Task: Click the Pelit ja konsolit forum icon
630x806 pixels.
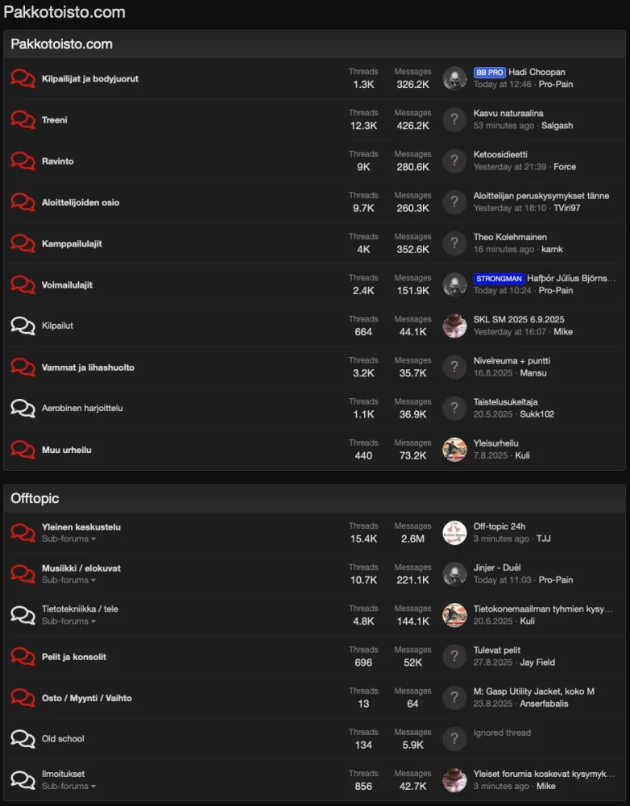Action: pyautogui.click(x=23, y=656)
